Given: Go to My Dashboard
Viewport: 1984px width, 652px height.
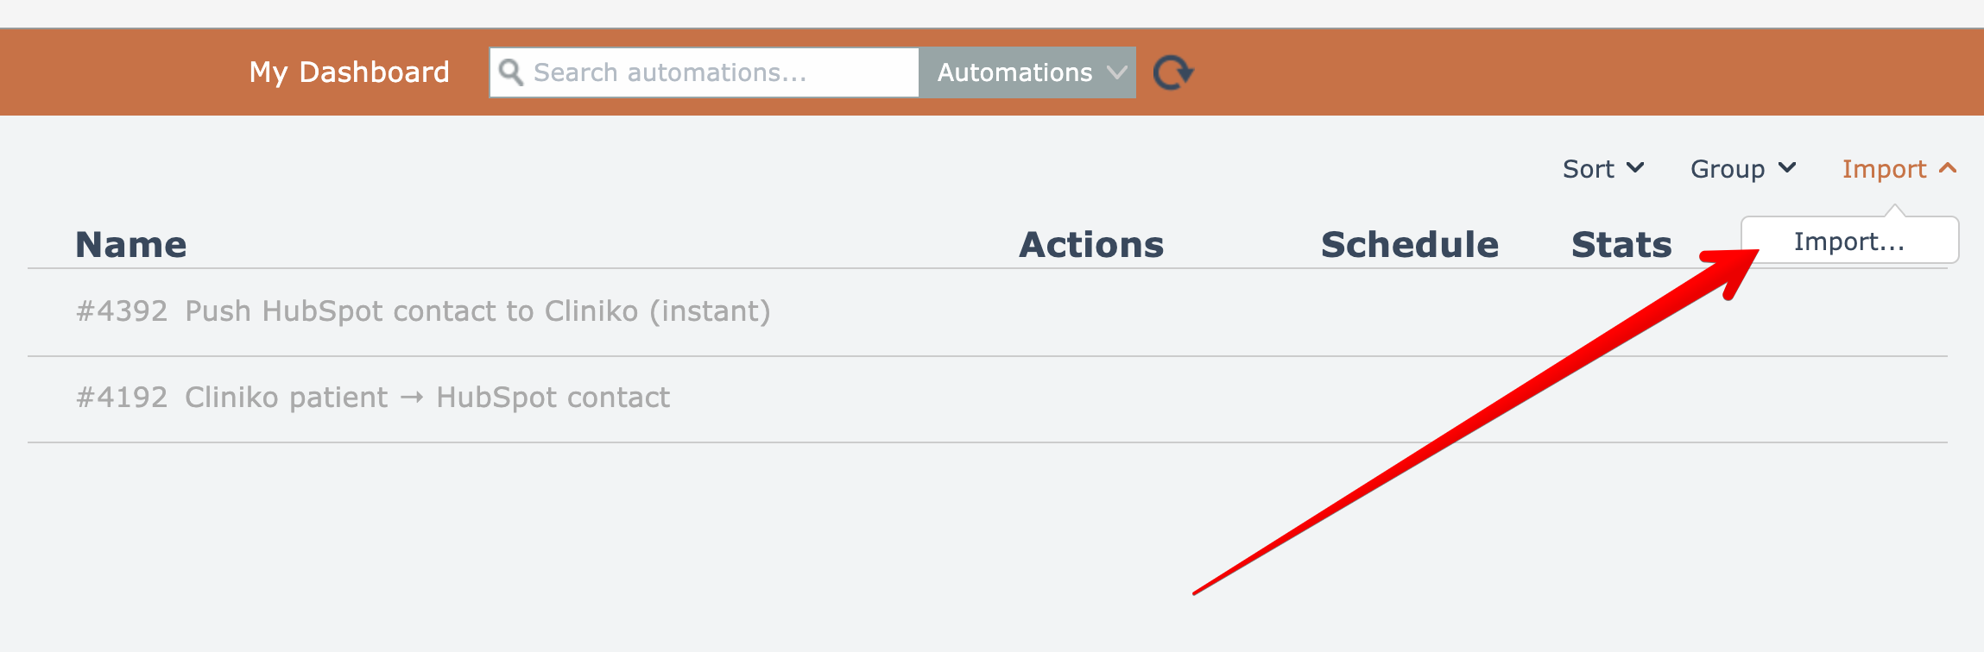Looking at the screenshot, I should [x=349, y=72].
